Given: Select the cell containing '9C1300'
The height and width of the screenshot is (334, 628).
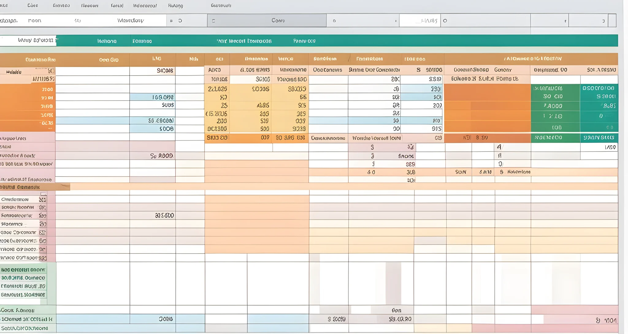Looking at the screenshot, I should [x=217, y=129].
